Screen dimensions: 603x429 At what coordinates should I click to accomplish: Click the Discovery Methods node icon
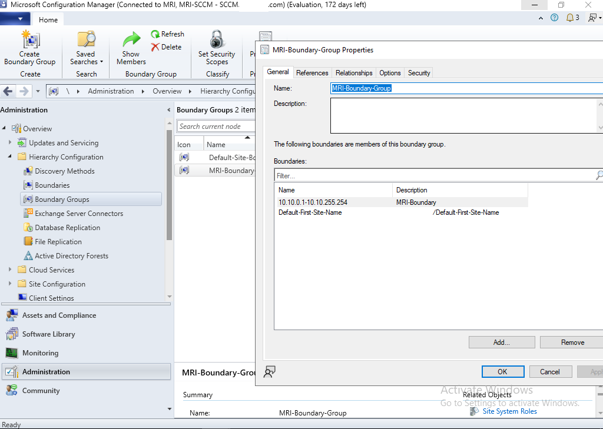tap(28, 171)
